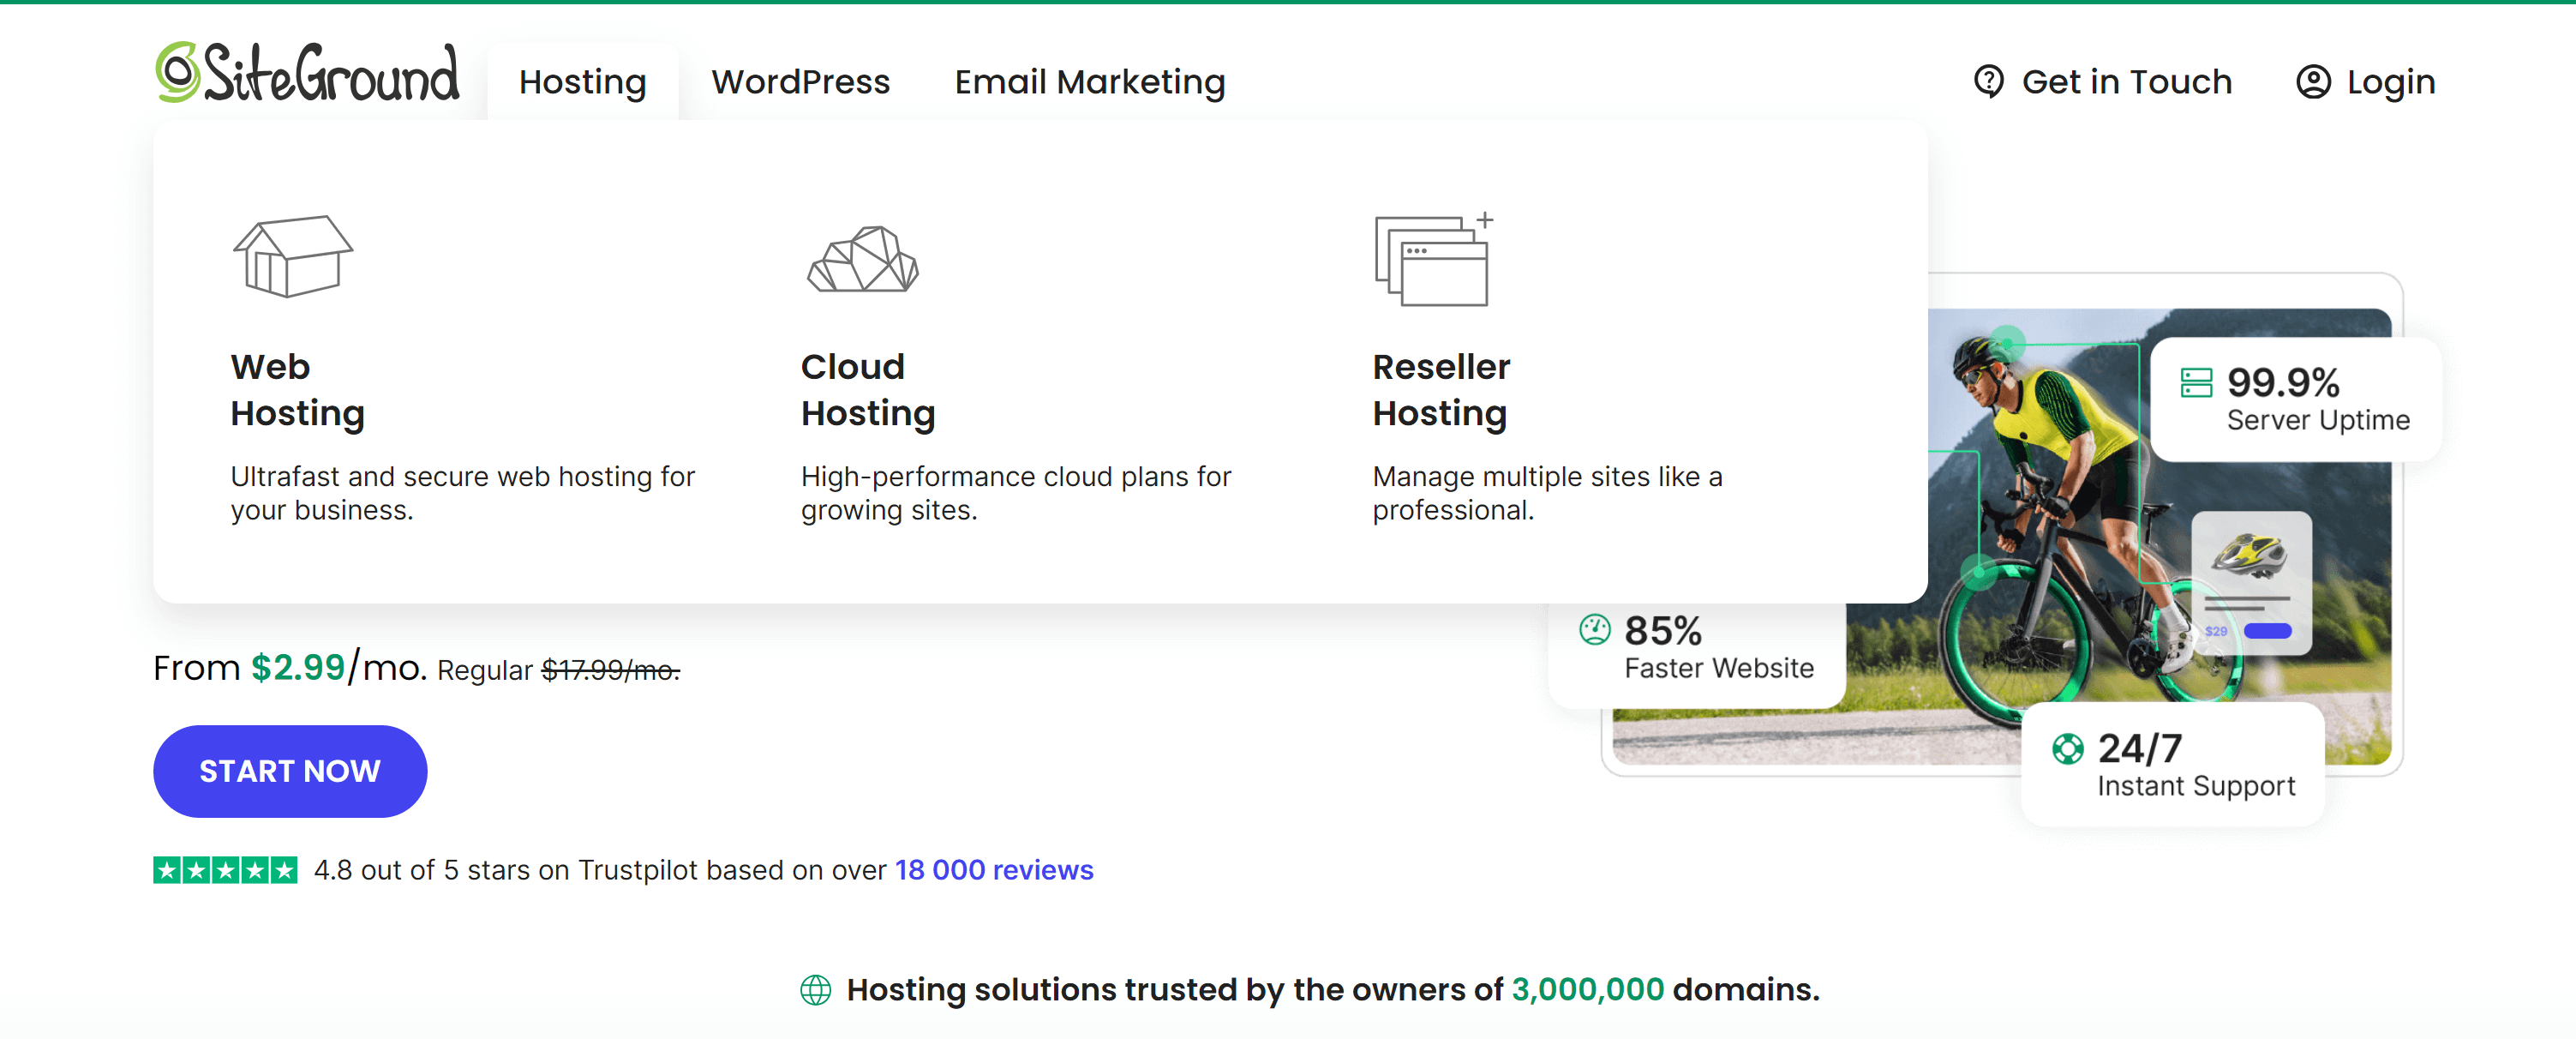Select Reseller Hosting heading in menu
Screen dimensions: 2576x1039
(1440, 390)
